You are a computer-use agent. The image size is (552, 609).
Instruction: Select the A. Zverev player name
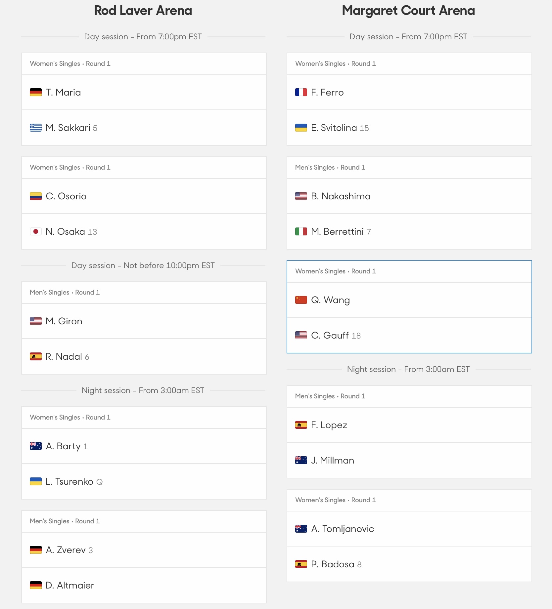pyautogui.click(x=66, y=550)
